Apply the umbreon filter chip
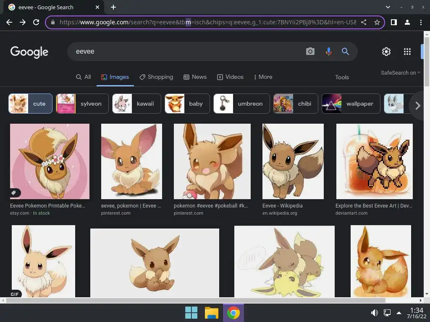The width and height of the screenshot is (430, 322). coord(241,104)
